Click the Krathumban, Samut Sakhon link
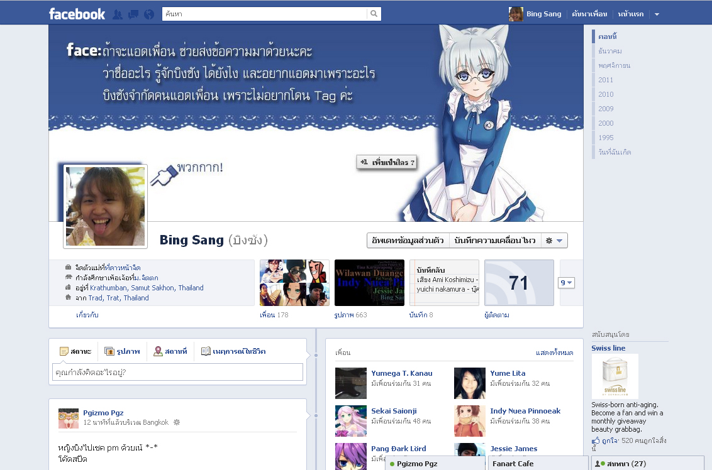The height and width of the screenshot is (470, 712). [x=147, y=288]
